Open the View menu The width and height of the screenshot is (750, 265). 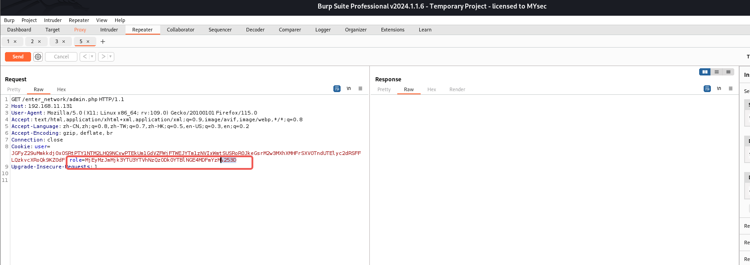102,20
